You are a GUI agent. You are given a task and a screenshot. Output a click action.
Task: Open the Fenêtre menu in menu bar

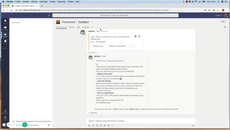coord(71,2)
